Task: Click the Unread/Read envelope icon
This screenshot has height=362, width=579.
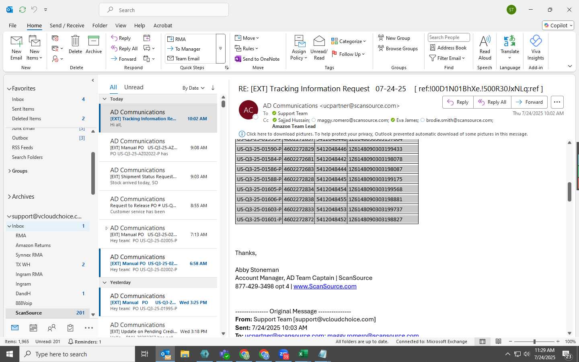Action: [x=319, y=41]
